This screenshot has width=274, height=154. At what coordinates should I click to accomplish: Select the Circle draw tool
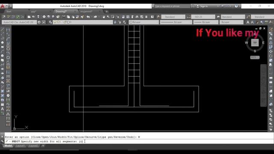coord(2,56)
